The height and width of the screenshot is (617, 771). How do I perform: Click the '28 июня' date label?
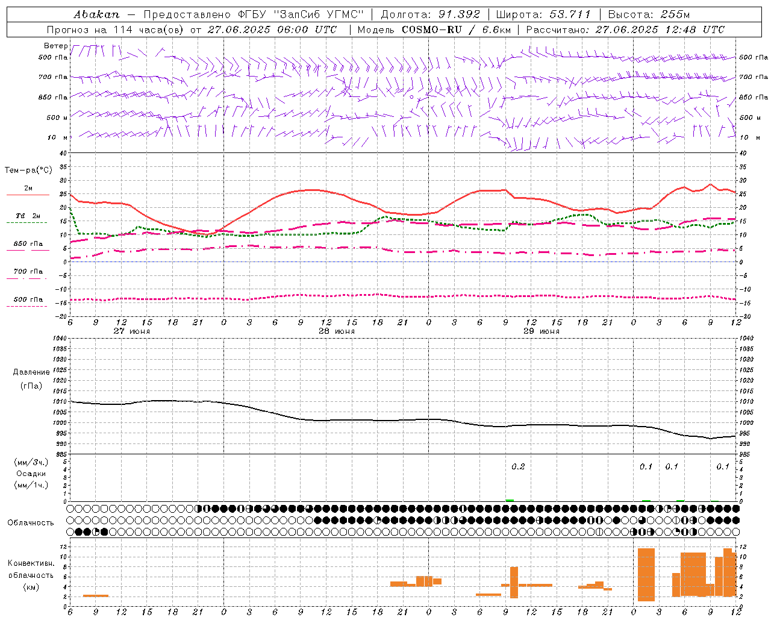pos(337,331)
